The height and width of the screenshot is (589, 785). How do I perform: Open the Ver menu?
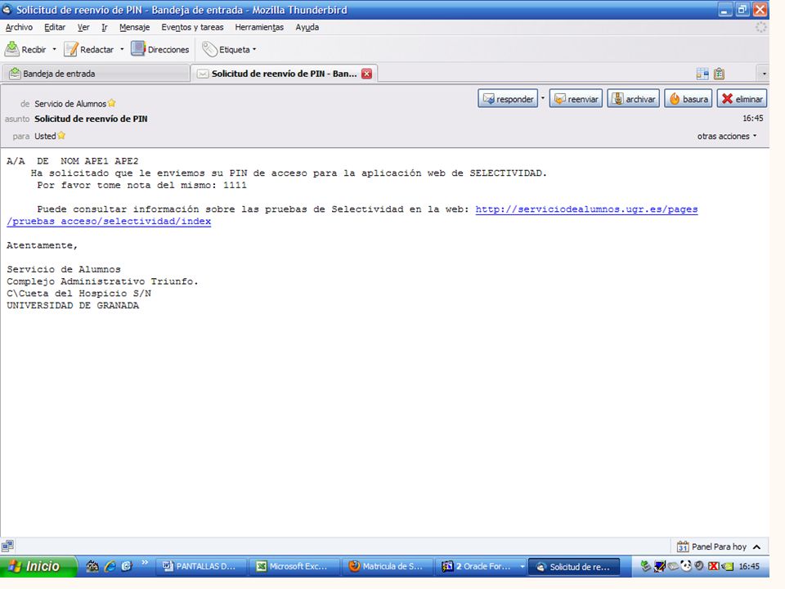(x=83, y=27)
